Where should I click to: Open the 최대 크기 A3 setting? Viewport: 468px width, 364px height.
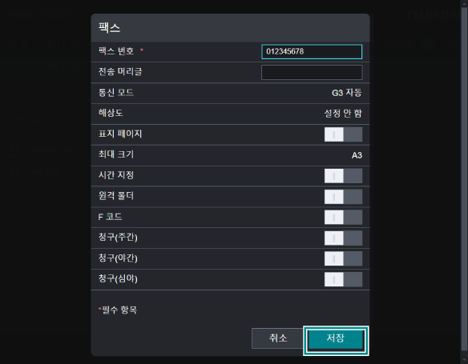pos(357,155)
